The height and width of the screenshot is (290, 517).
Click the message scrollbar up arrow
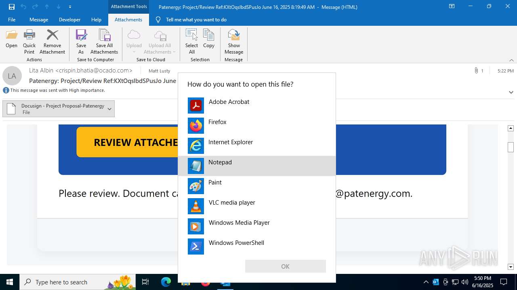pyautogui.click(x=511, y=128)
